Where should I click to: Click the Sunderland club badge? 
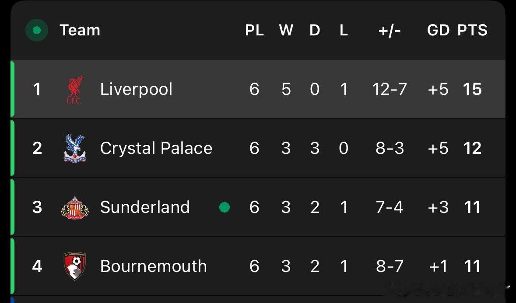75,207
